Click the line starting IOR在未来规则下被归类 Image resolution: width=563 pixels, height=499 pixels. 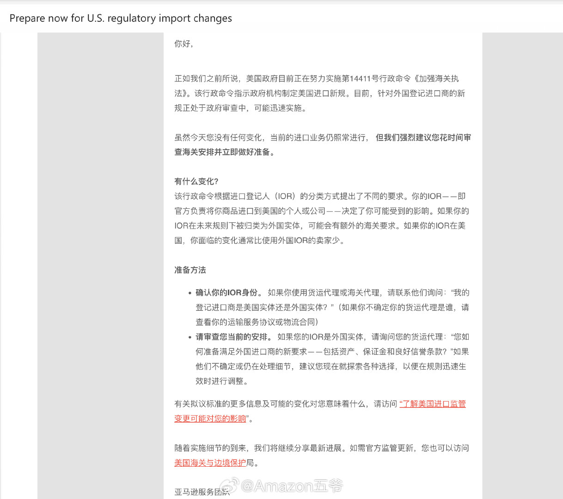point(320,226)
